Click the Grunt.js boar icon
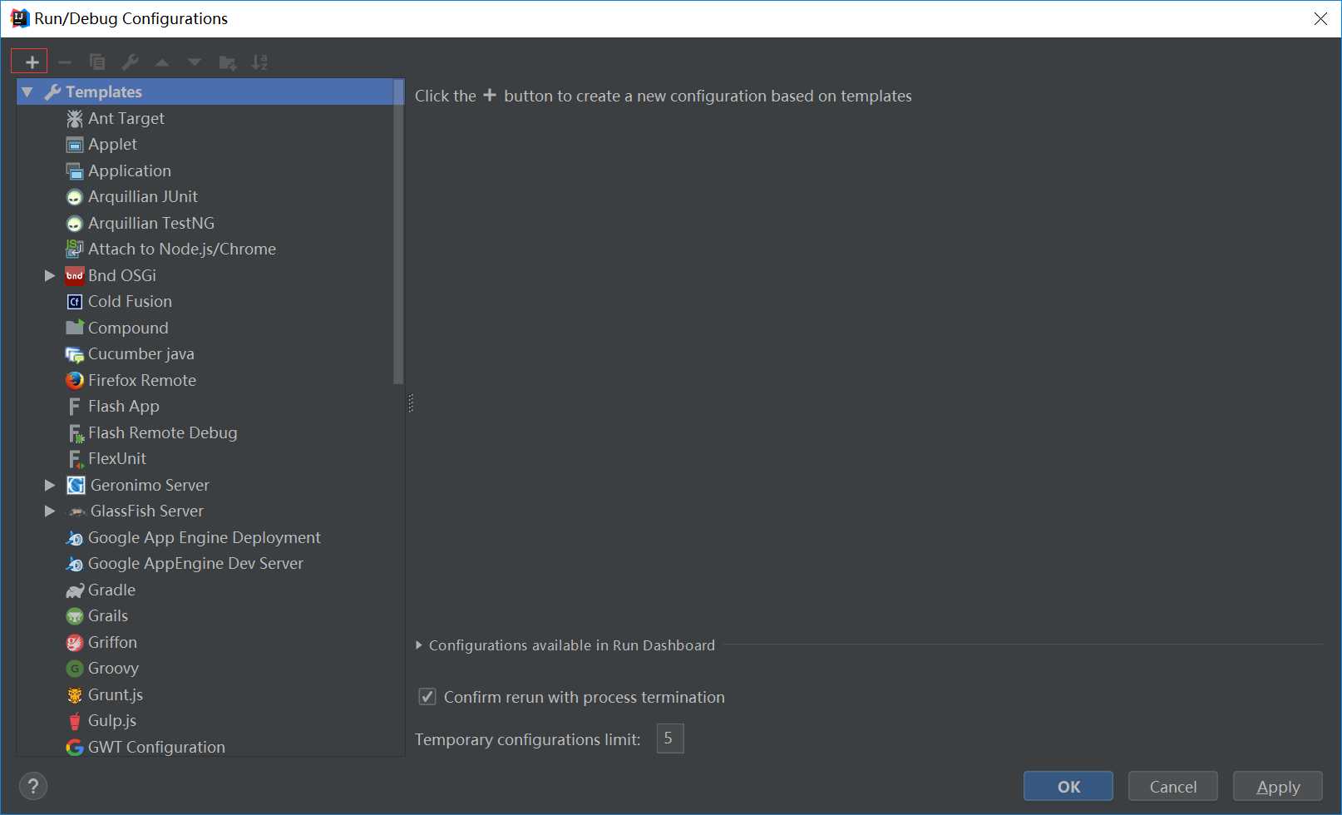This screenshot has height=815, width=1342. [x=75, y=695]
